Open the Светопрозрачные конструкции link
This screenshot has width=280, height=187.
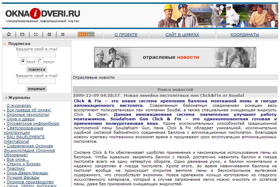[x=24, y=130]
